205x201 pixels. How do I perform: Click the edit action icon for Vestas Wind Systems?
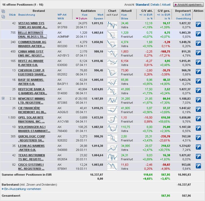(x=198, y=25)
